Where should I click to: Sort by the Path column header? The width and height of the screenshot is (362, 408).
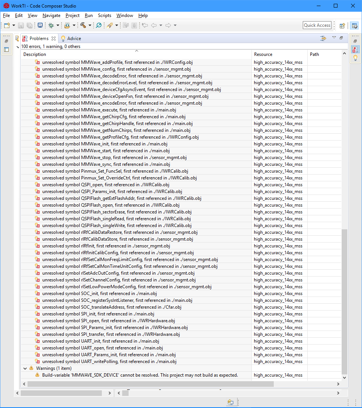tap(324, 54)
